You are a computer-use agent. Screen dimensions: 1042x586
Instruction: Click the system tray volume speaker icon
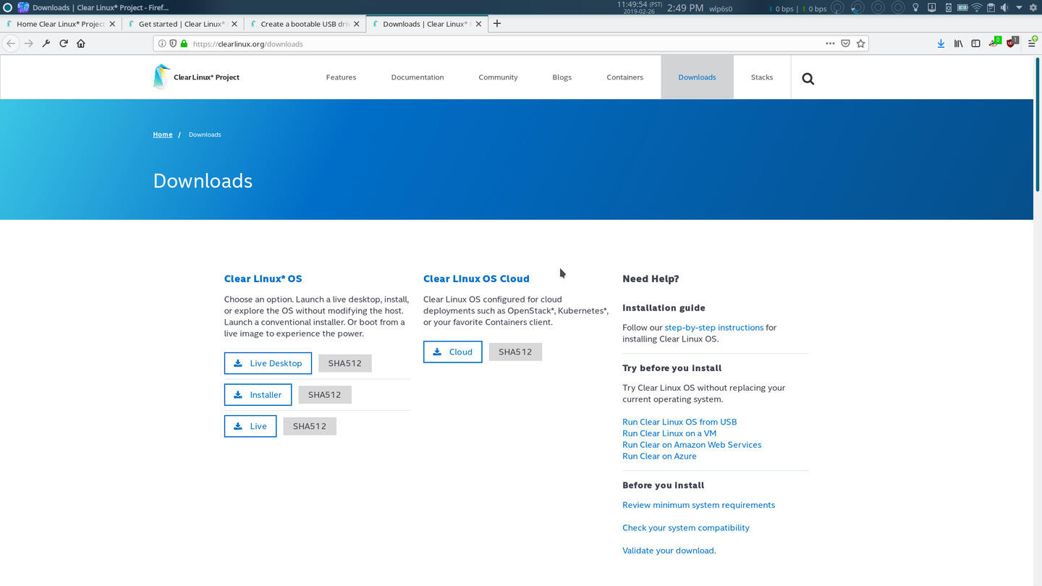(1004, 8)
